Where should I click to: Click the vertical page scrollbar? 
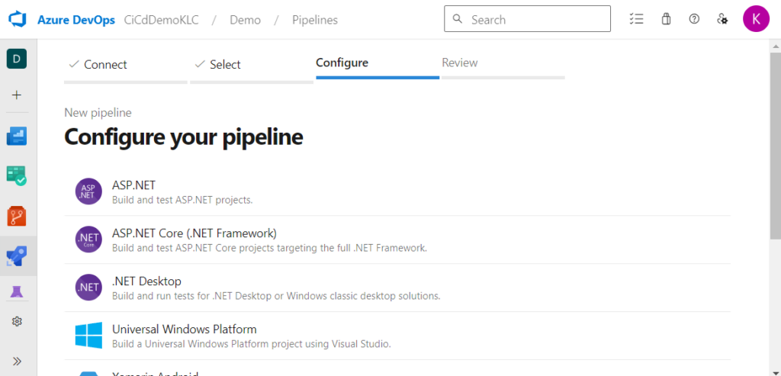pyautogui.click(x=775, y=153)
